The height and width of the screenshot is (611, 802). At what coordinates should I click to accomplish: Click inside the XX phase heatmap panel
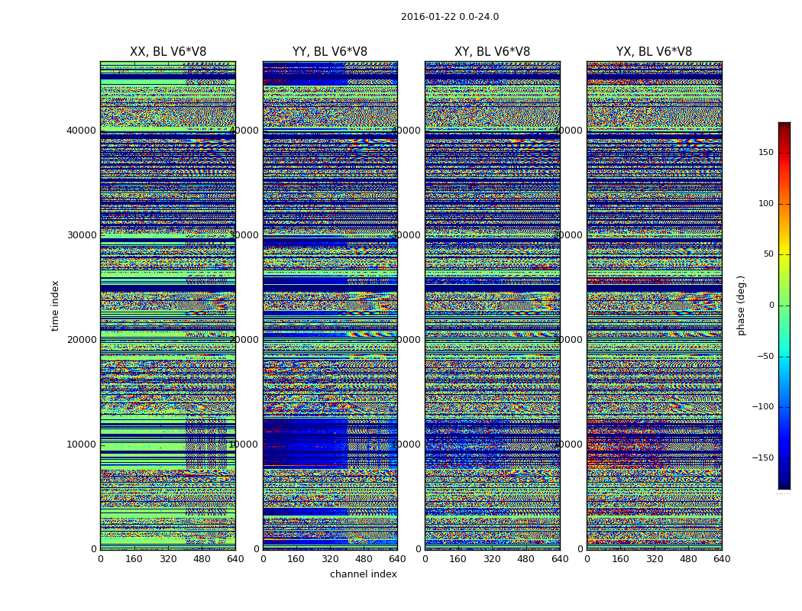(167, 305)
